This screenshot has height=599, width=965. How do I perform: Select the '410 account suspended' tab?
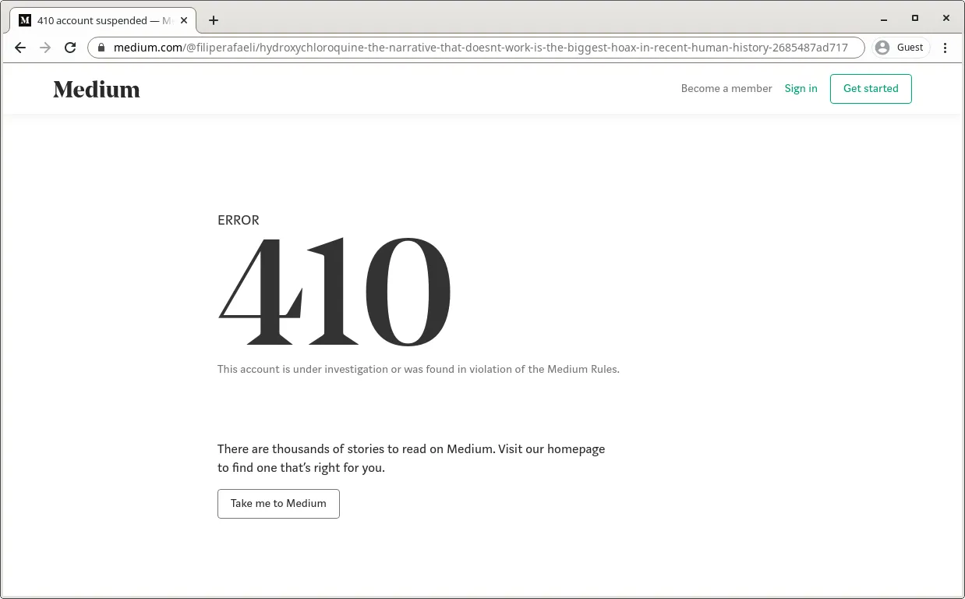[103, 20]
